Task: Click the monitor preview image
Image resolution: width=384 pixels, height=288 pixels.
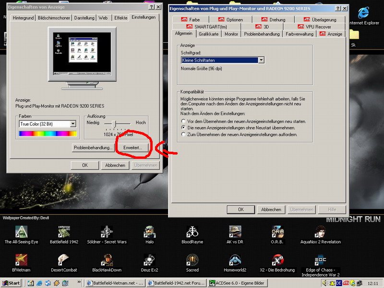Action: coord(82,58)
